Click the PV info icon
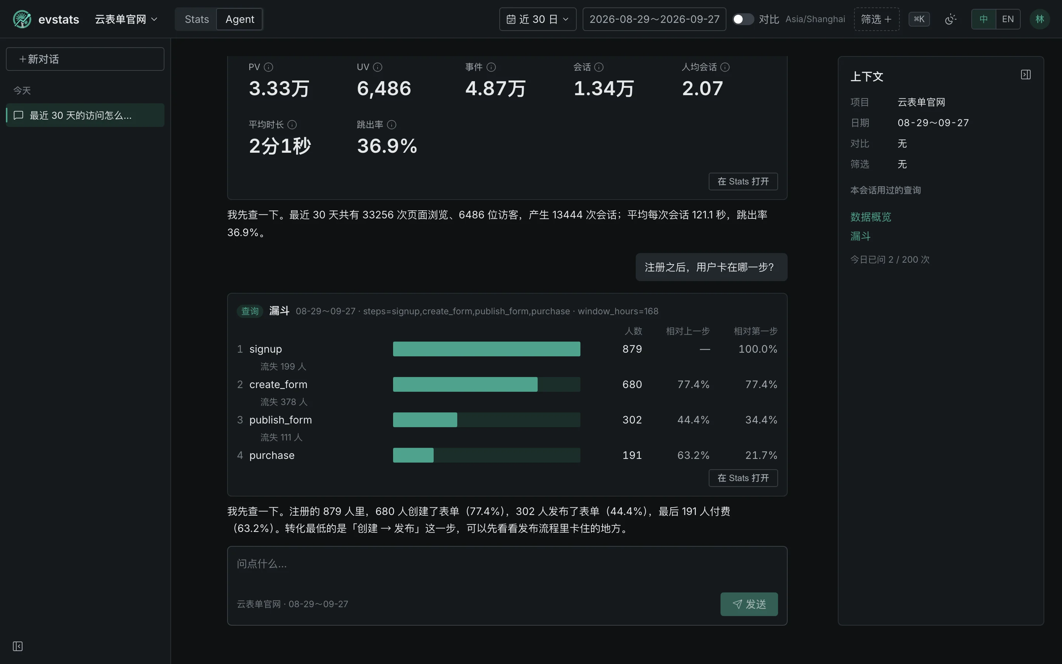Screen dimensions: 1062x664 click(x=268, y=67)
